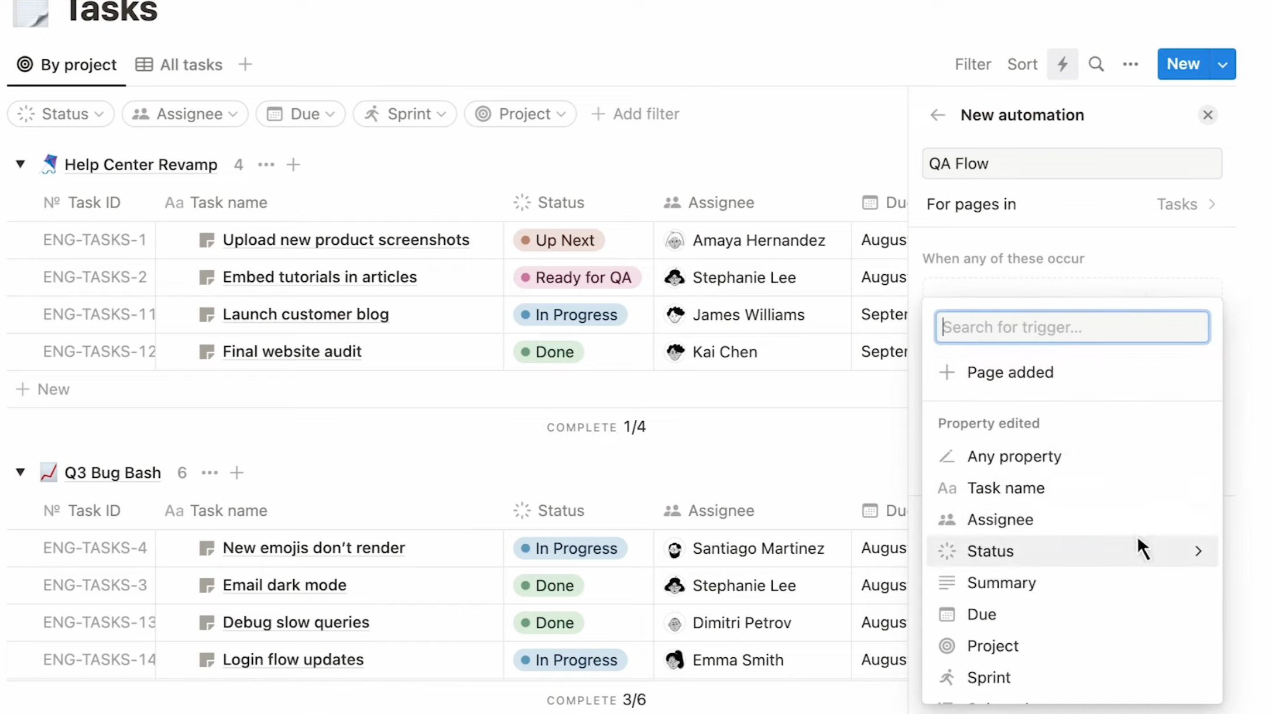Click the lightning bolt automation icon
The width and height of the screenshot is (1272, 714).
(x=1062, y=64)
